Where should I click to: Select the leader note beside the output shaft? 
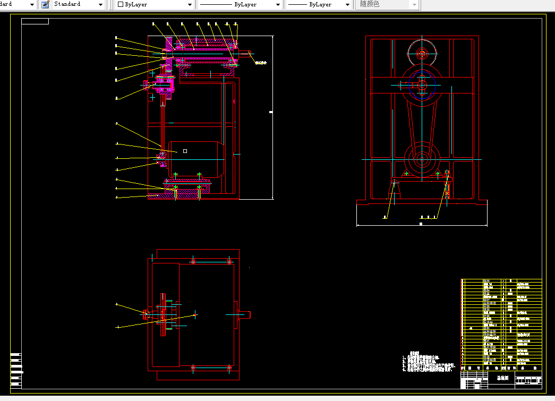click(x=261, y=63)
